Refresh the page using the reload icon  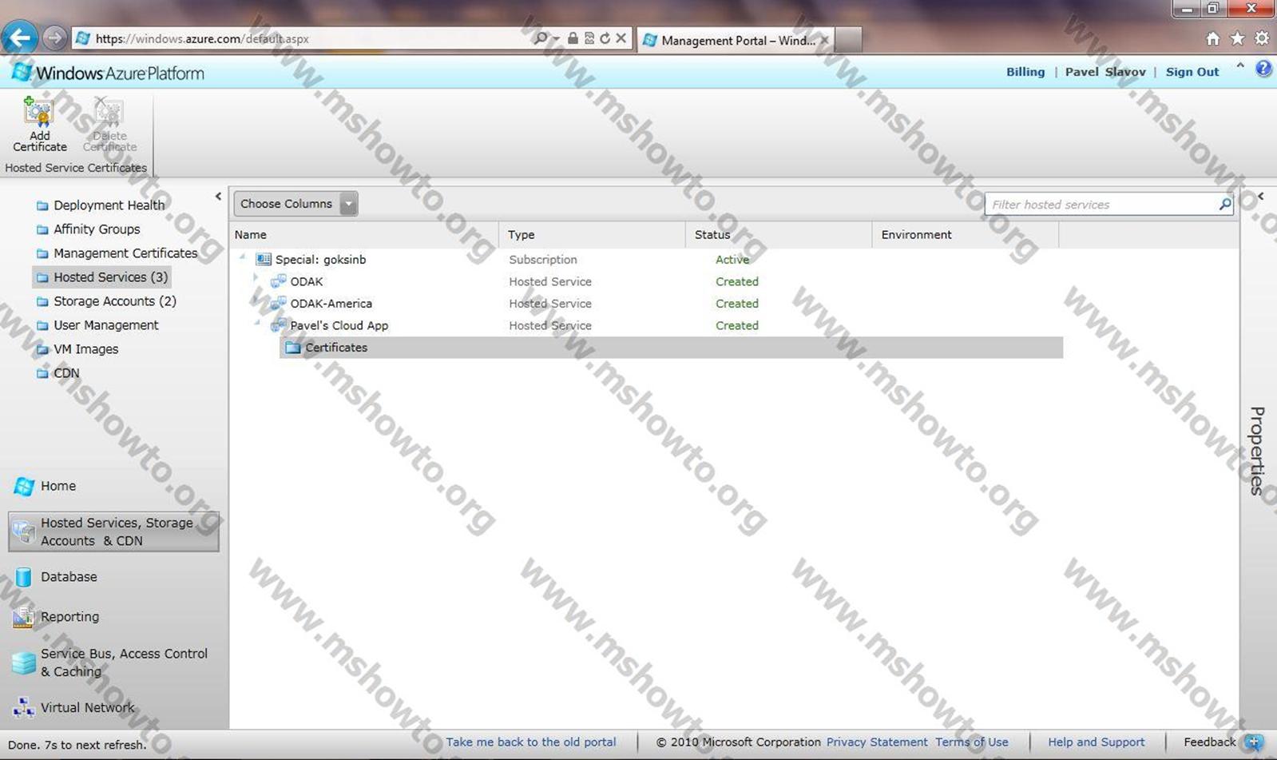point(605,38)
